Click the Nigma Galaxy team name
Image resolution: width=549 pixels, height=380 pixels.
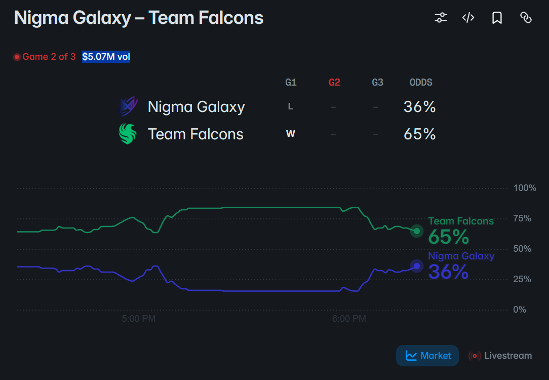(x=196, y=107)
